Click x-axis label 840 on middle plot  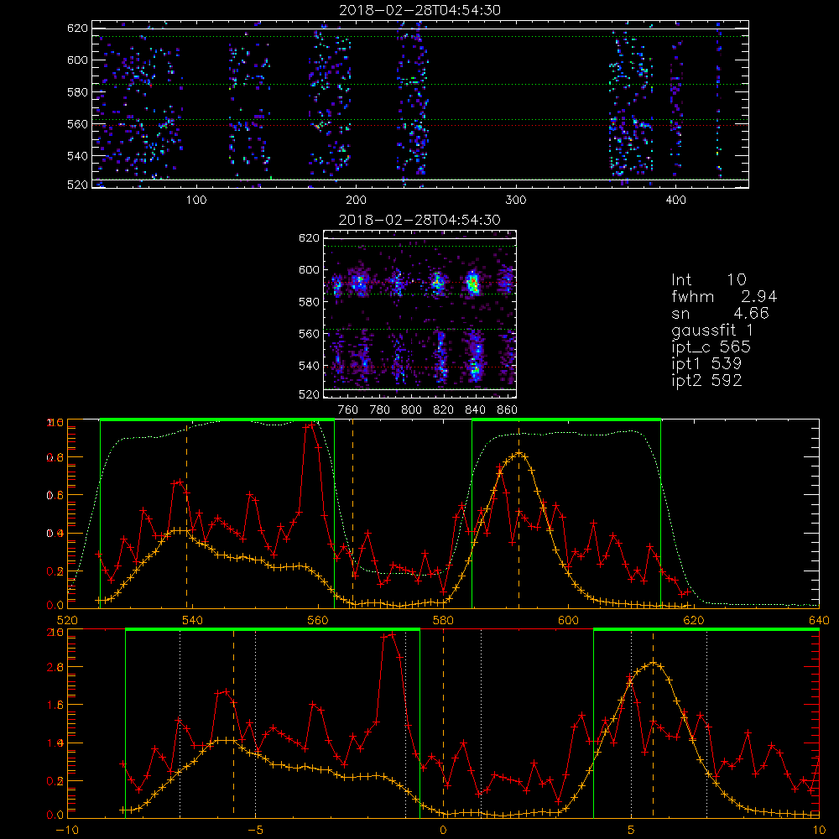[x=475, y=410]
